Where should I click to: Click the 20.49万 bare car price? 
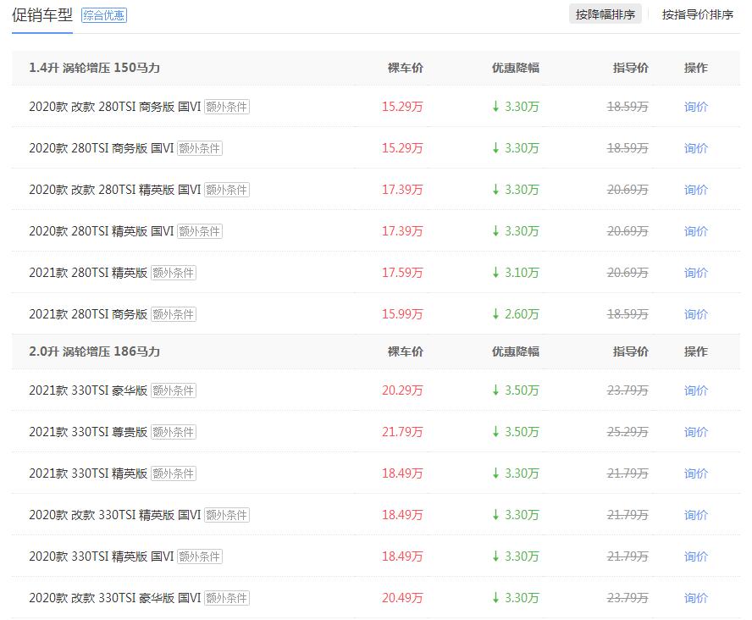pos(402,598)
